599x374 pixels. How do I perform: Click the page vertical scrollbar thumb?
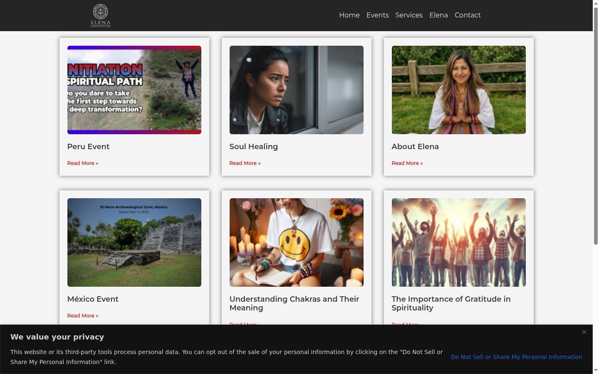(596, 125)
